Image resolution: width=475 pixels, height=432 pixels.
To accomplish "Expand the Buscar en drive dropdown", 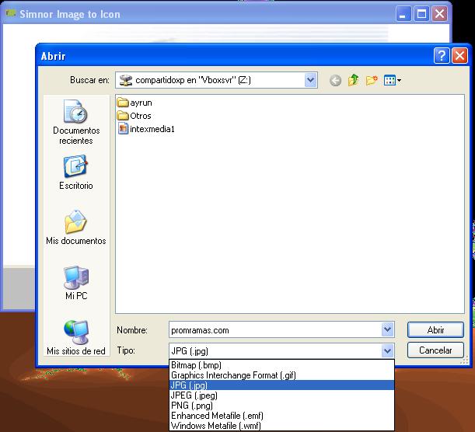I will pos(310,80).
